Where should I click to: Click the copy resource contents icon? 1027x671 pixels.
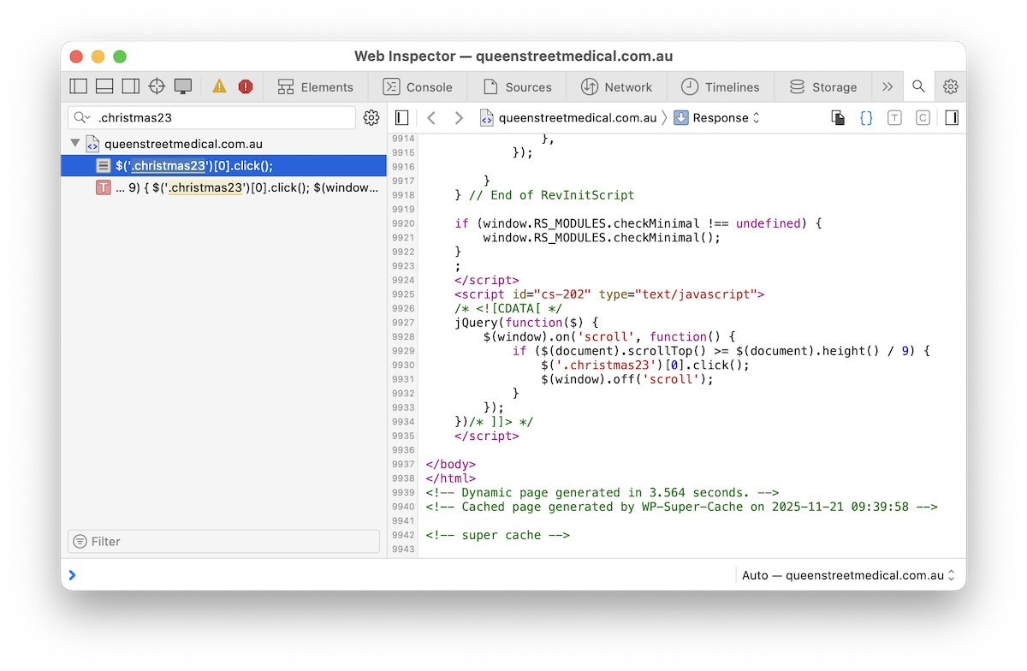838,118
